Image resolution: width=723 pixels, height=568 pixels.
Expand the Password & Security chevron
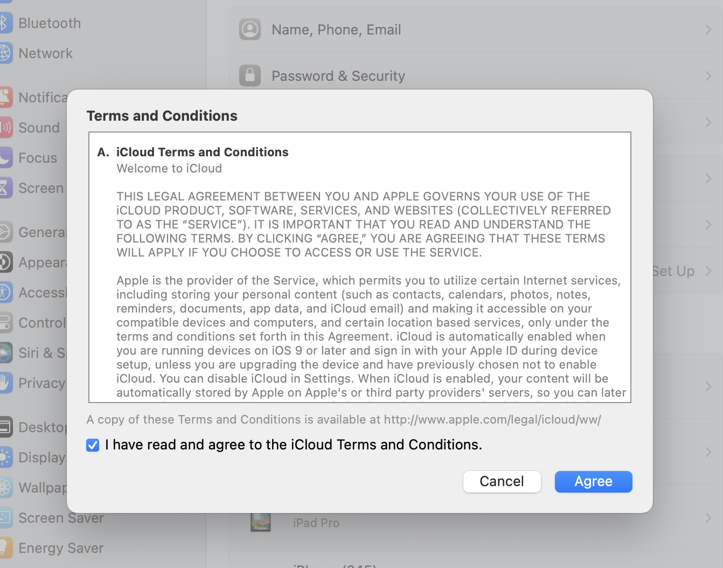(708, 76)
